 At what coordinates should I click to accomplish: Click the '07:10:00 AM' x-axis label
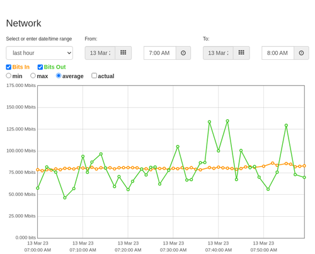tap(83, 250)
